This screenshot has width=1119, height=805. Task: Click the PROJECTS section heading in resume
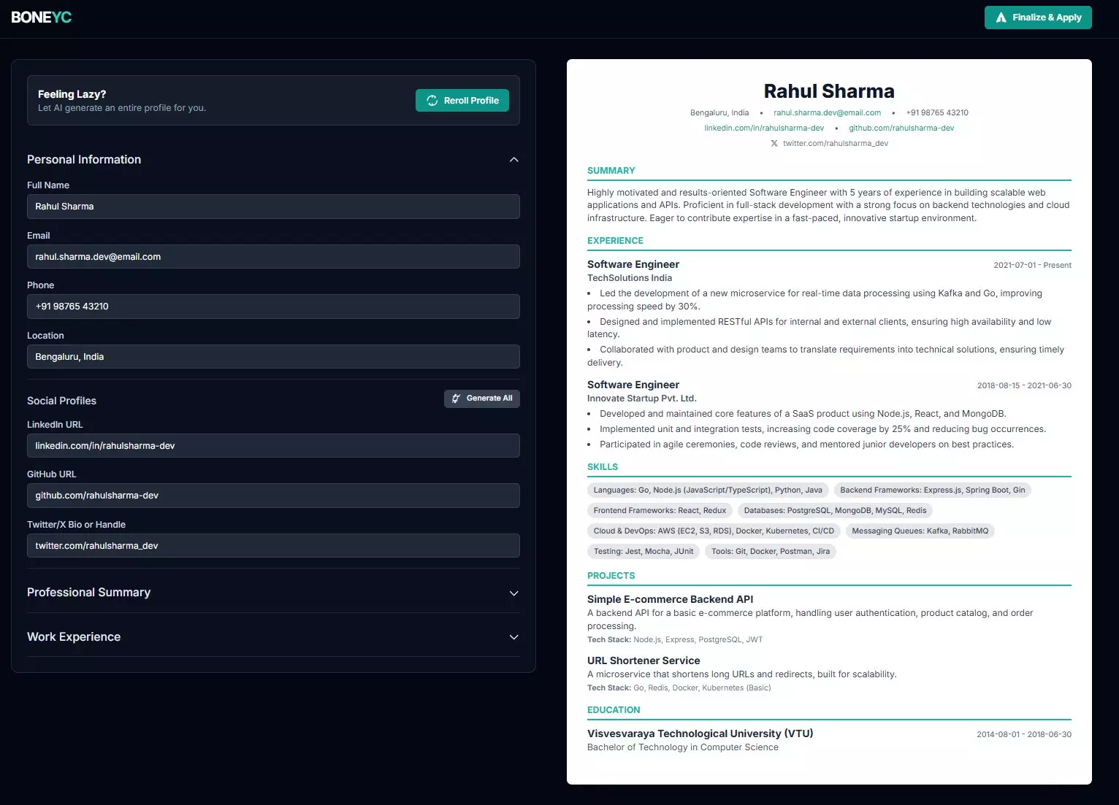(x=611, y=576)
